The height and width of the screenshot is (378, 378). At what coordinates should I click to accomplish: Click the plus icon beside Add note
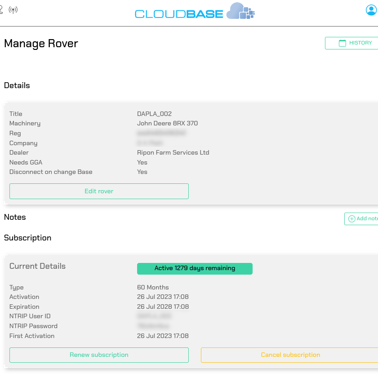352,218
